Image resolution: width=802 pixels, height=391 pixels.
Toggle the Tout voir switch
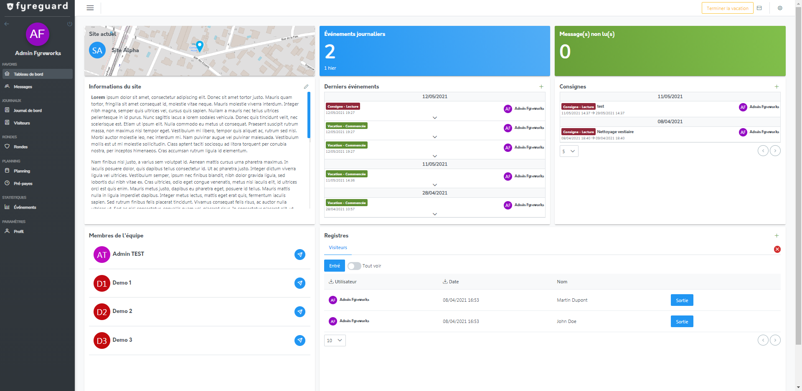(354, 266)
